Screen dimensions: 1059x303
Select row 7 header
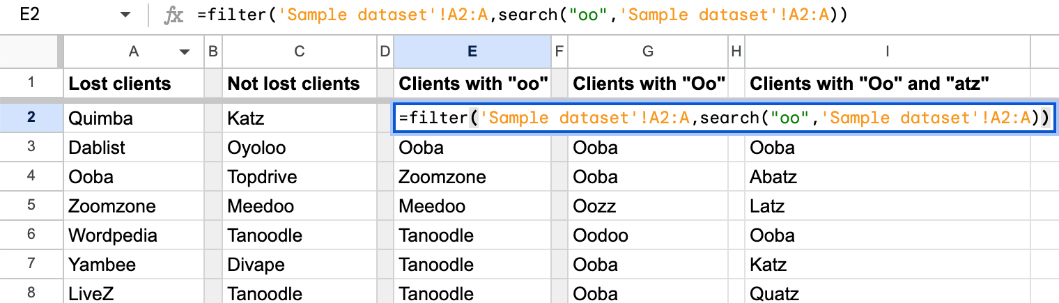pos(31,264)
